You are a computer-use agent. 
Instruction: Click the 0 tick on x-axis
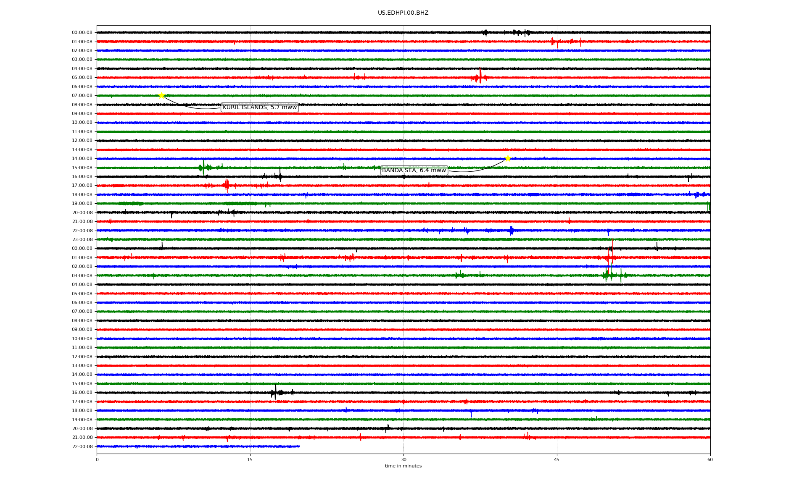(97, 459)
